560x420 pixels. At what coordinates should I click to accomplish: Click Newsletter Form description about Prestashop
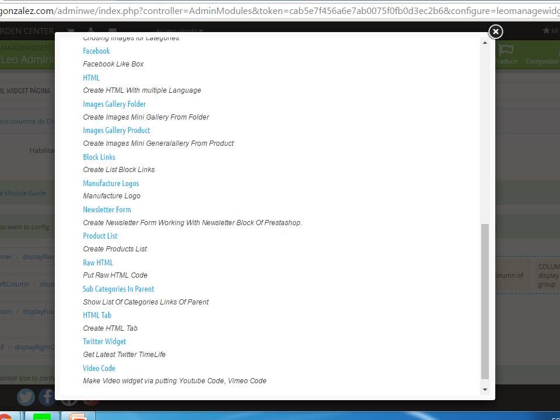pos(192,223)
